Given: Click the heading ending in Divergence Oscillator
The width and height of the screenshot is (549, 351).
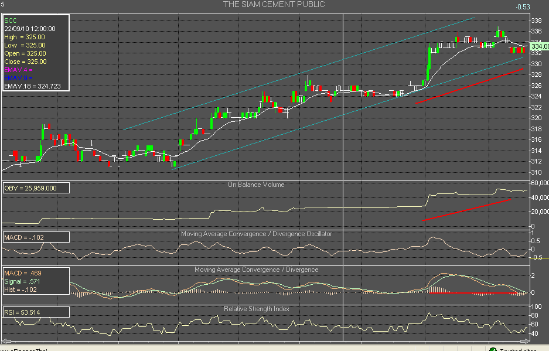Looking at the screenshot, I should coord(256,234).
